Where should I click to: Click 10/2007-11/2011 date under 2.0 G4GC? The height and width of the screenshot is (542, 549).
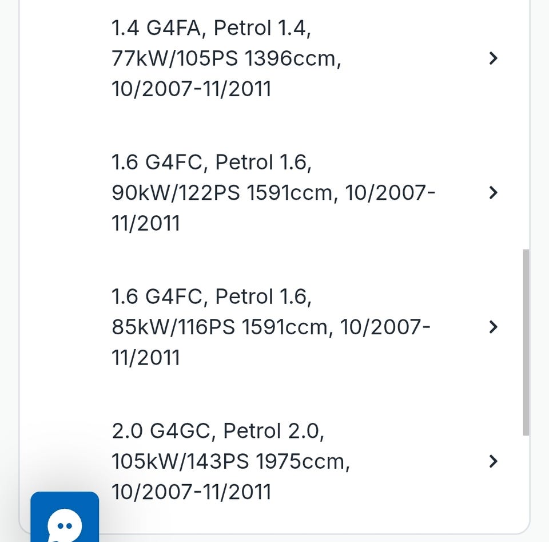coord(191,492)
